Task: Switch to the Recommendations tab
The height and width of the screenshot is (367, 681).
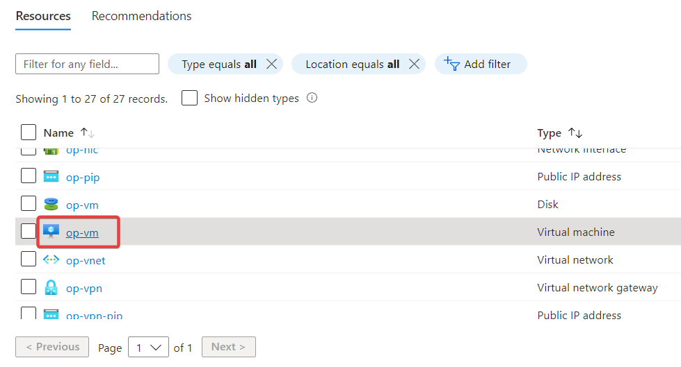Action: [x=141, y=15]
